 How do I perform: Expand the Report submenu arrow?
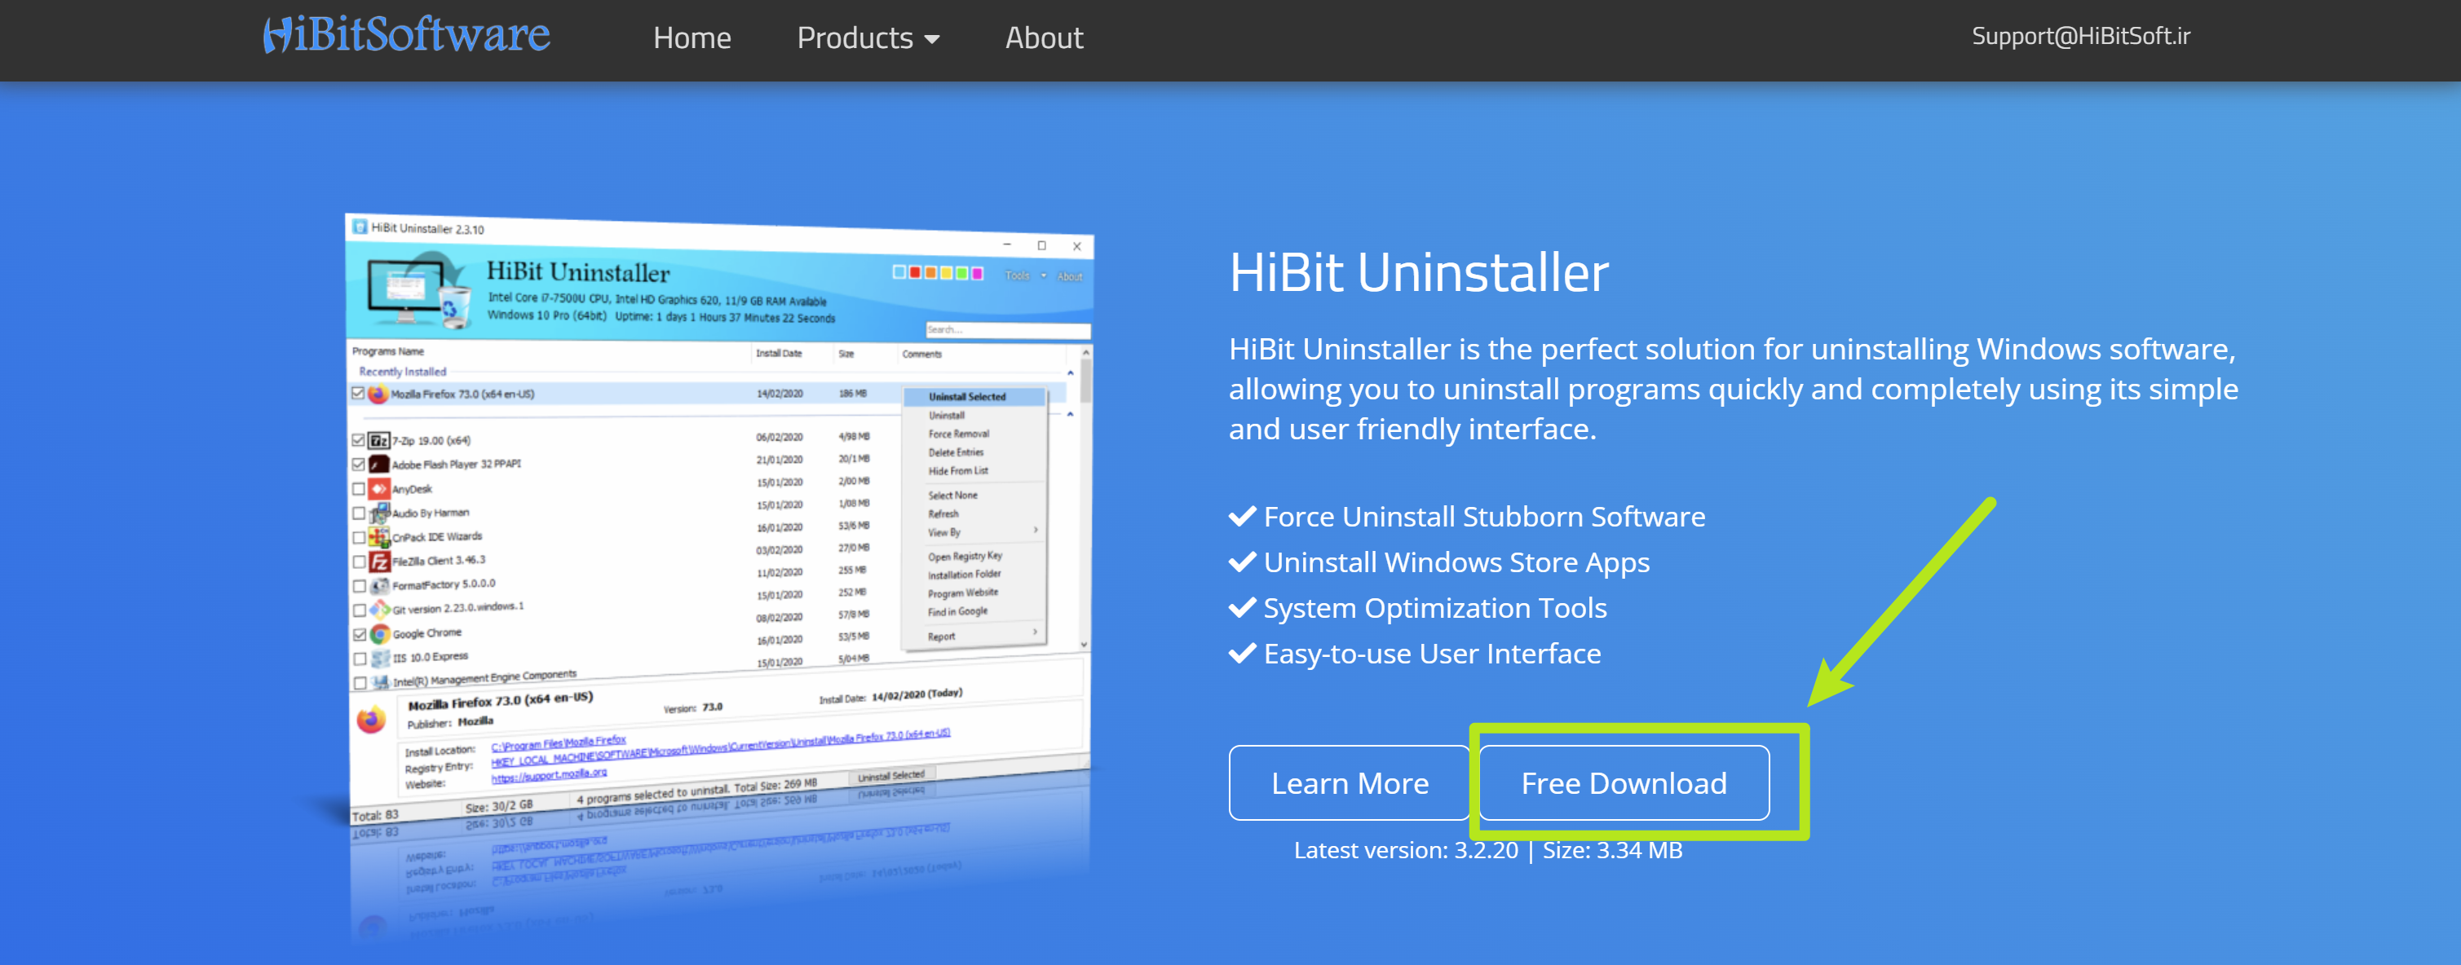pyautogui.click(x=1035, y=632)
